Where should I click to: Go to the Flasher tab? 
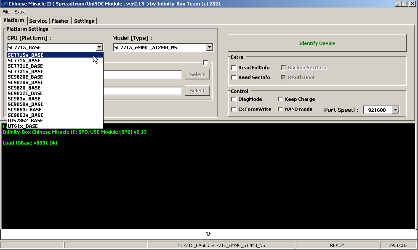[61, 21]
